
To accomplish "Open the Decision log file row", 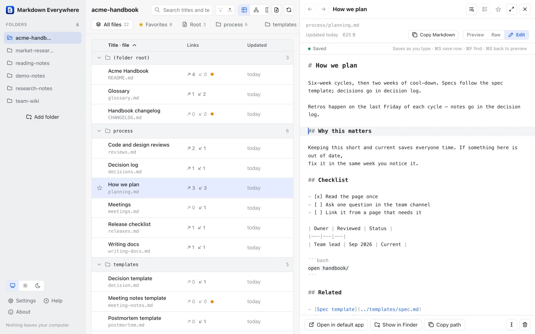I will 192,168.
